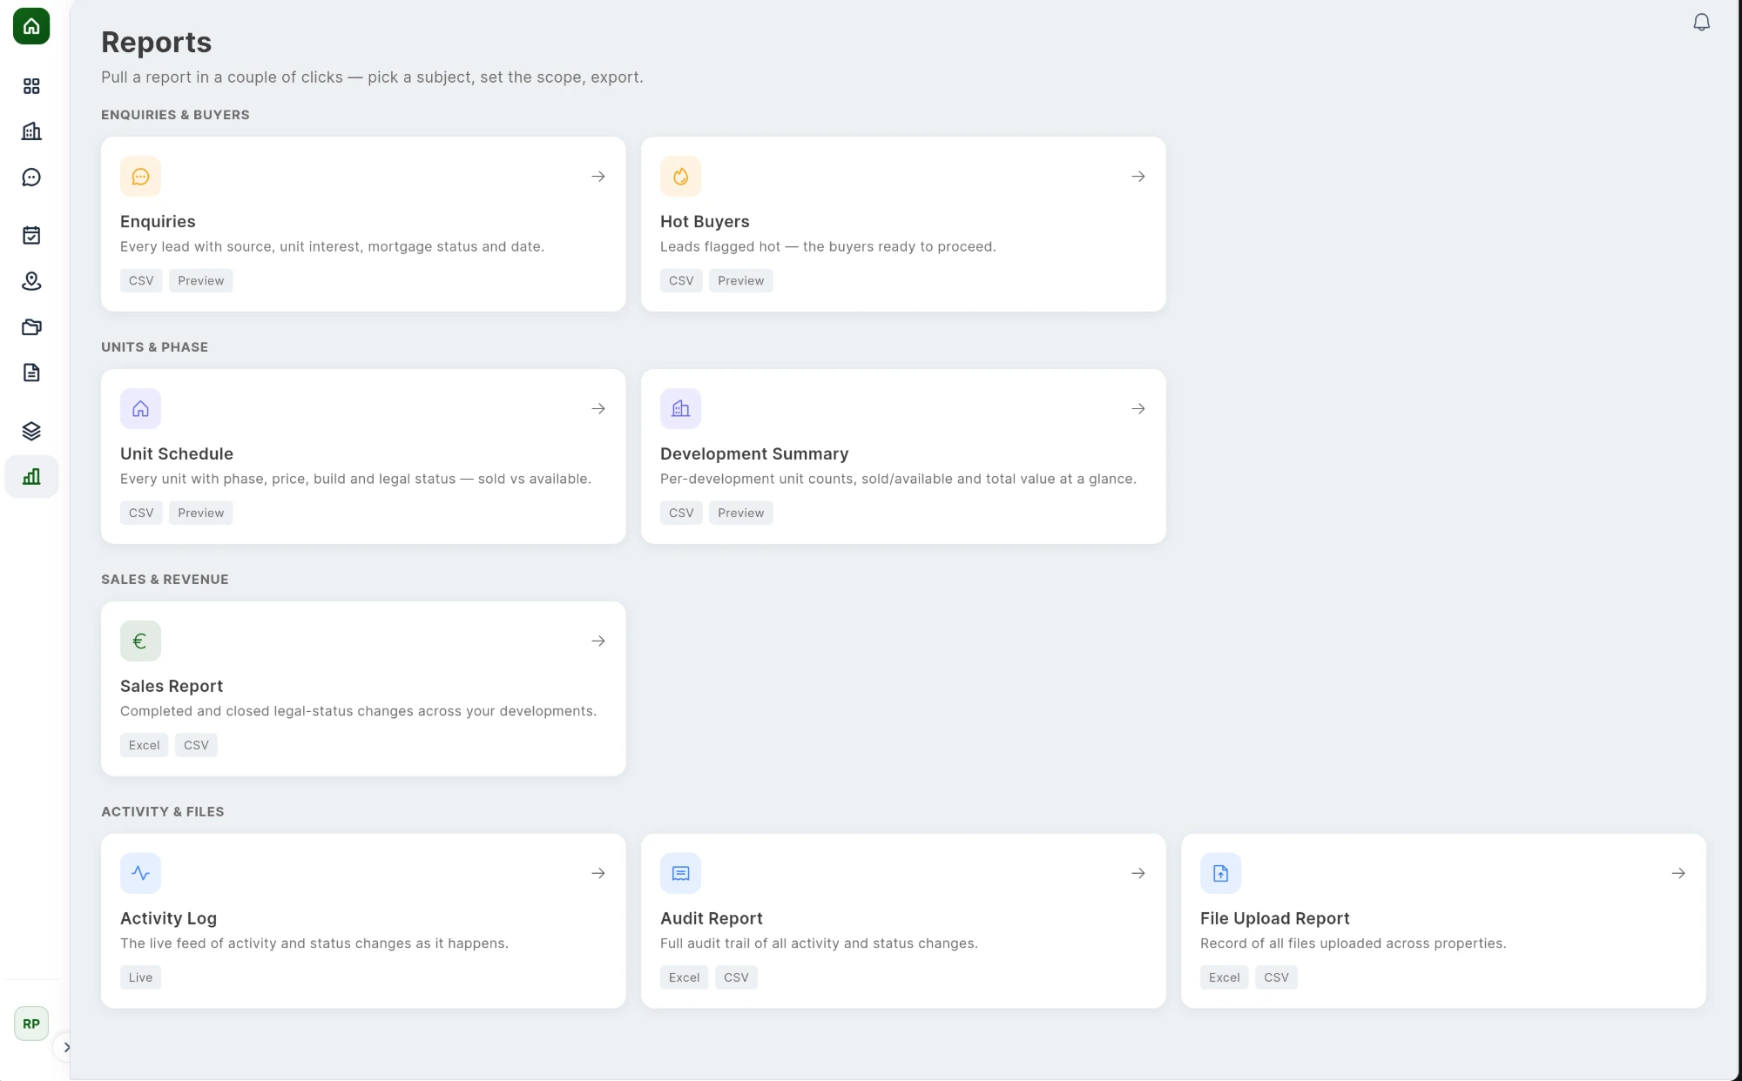Open Development Summary via its arrow
The height and width of the screenshot is (1081, 1742).
pos(1138,409)
